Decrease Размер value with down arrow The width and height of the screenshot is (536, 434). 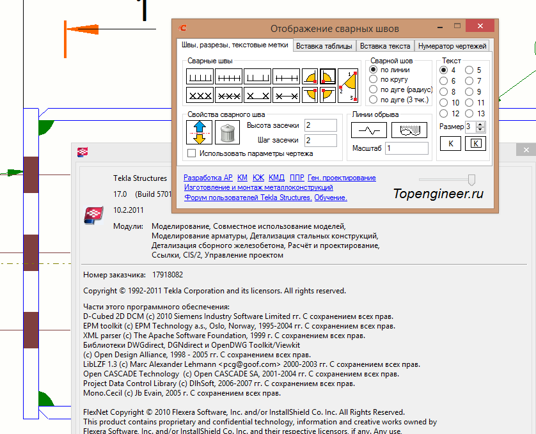(480, 129)
